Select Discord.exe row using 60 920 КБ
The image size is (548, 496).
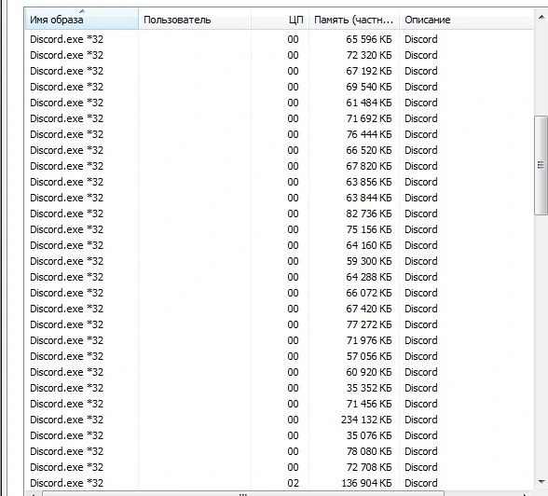coord(279,372)
